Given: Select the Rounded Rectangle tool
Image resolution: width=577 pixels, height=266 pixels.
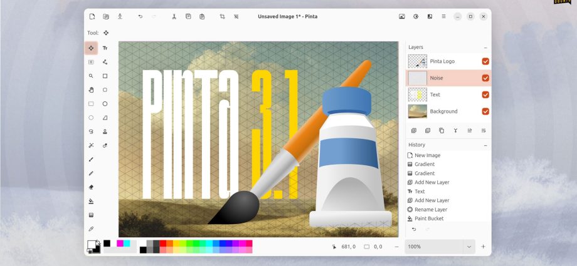Looking at the screenshot, I should (x=105, y=90).
